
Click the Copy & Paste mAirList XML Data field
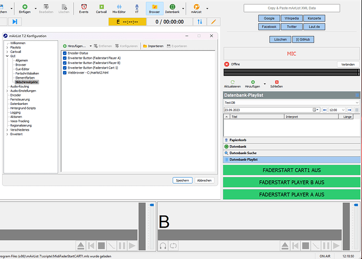(x=292, y=8)
